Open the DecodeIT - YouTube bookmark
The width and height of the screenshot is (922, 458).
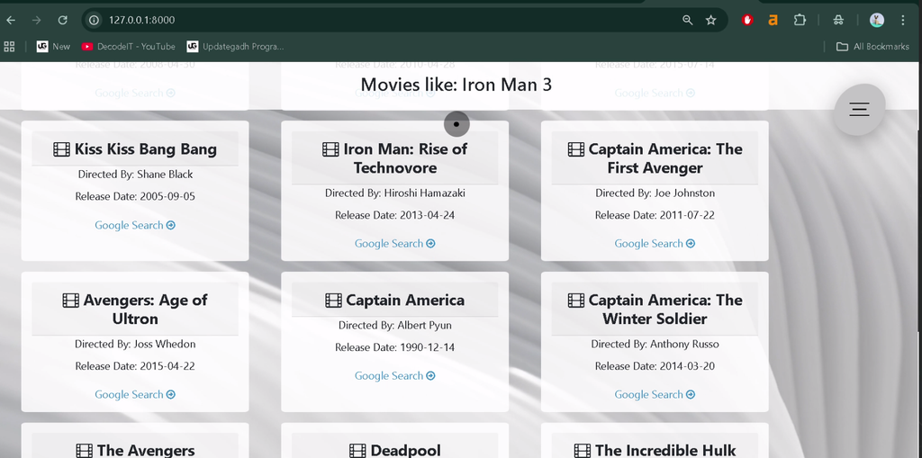(x=128, y=47)
